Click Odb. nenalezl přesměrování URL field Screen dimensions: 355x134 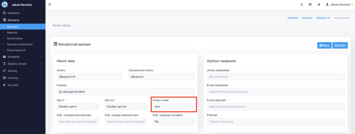pos(78,122)
